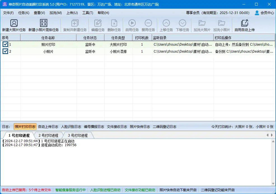The image size is (276, 194).
Task: Switch to the 2号打印进程 tab
Action: (48, 135)
